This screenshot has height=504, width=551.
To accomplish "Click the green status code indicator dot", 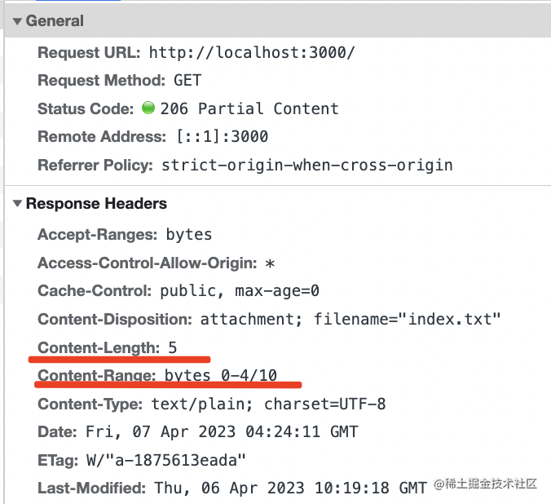I will click(x=148, y=108).
